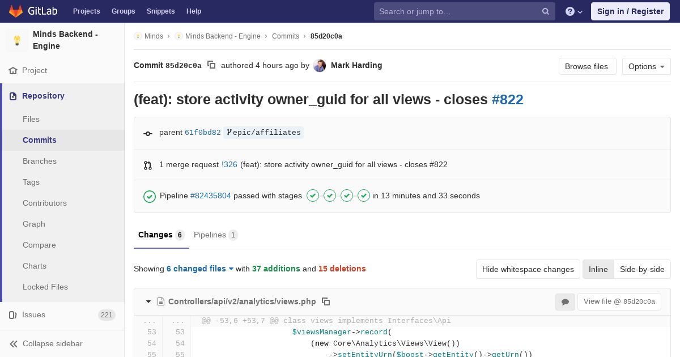Open Projects menu in navbar
Image resolution: width=680 pixels, height=357 pixels.
click(86, 11)
